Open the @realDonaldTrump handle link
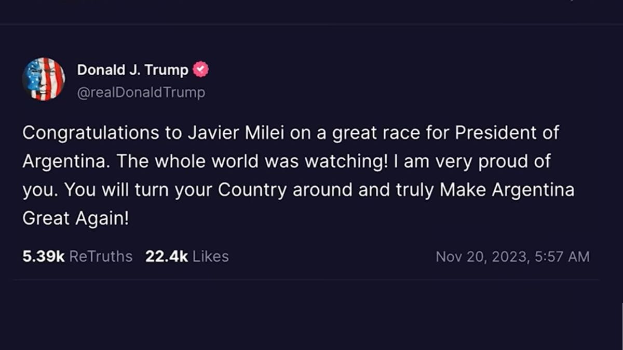 point(141,92)
